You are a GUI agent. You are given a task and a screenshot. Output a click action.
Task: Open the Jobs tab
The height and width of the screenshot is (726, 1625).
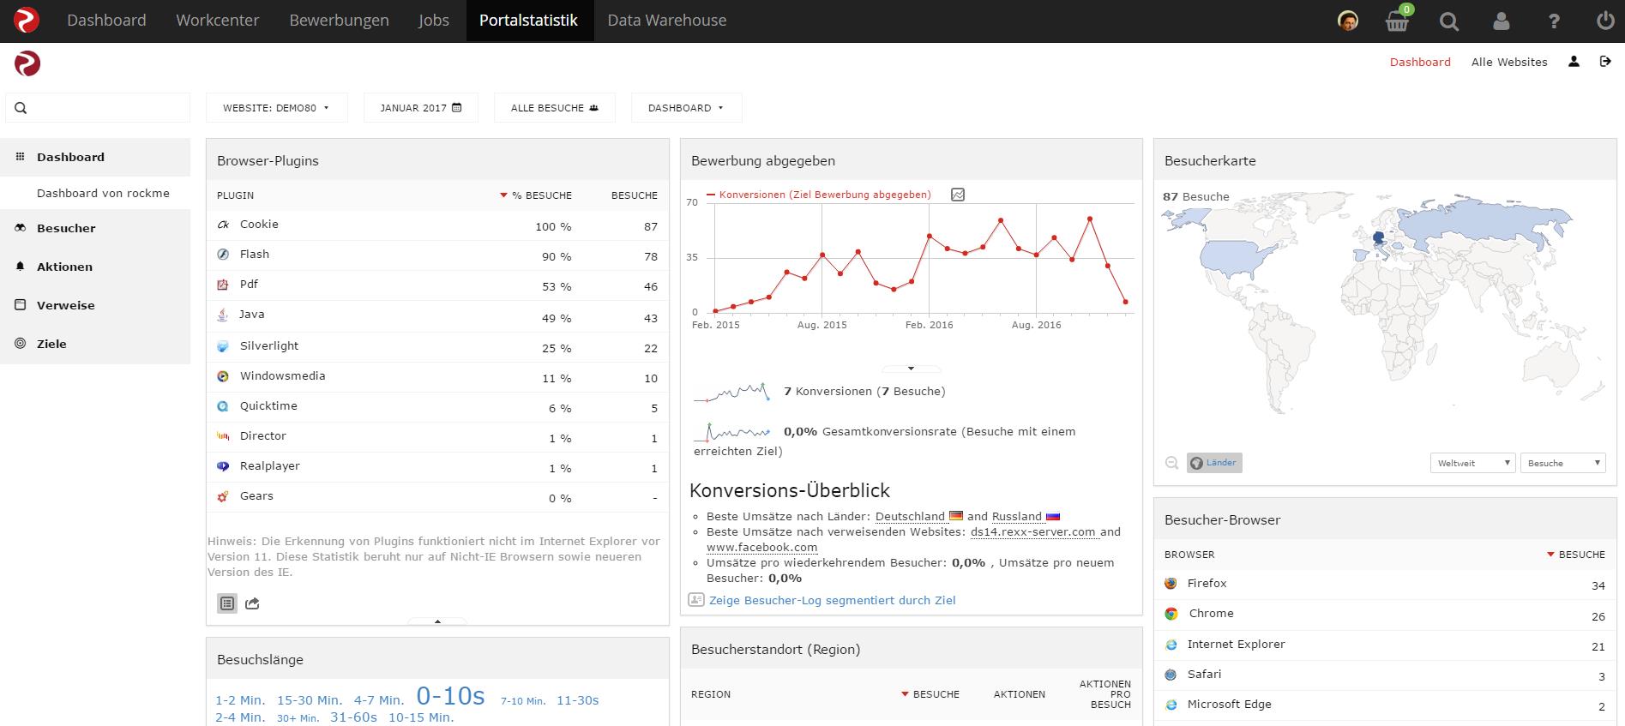[434, 21]
